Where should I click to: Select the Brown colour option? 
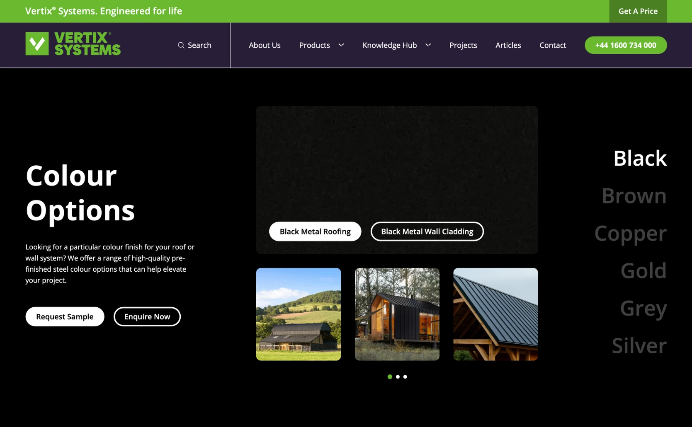click(634, 195)
